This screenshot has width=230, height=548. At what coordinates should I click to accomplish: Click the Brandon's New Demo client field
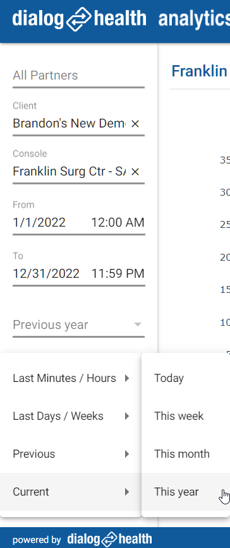[70, 123]
